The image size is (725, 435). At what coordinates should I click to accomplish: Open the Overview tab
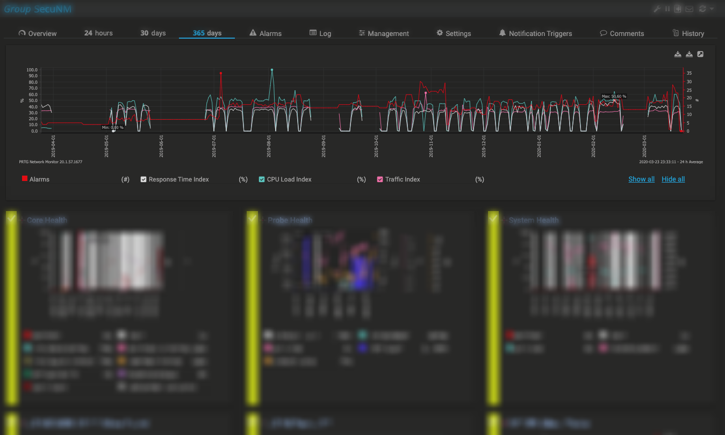coord(38,33)
